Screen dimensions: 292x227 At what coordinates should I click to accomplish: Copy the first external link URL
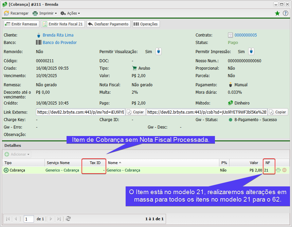click(x=135, y=112)
